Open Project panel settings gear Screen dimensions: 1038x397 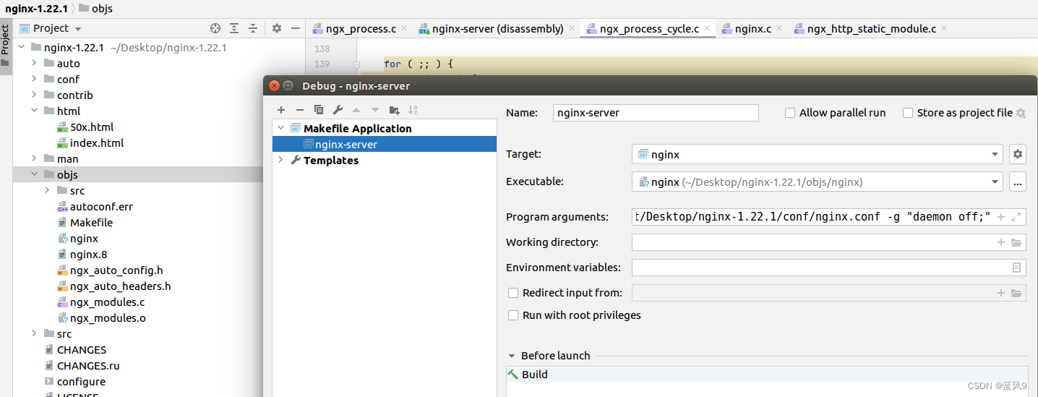277,28
